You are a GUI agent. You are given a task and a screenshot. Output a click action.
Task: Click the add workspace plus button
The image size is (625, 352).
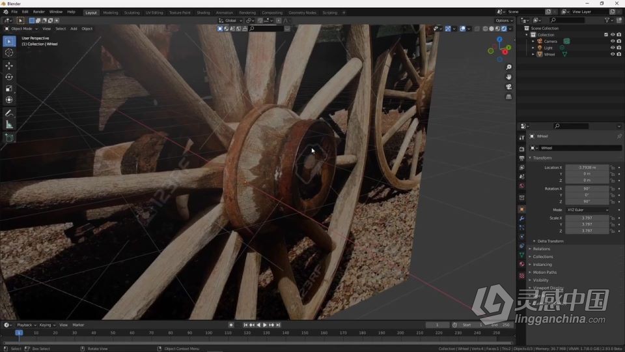[344, 12]
